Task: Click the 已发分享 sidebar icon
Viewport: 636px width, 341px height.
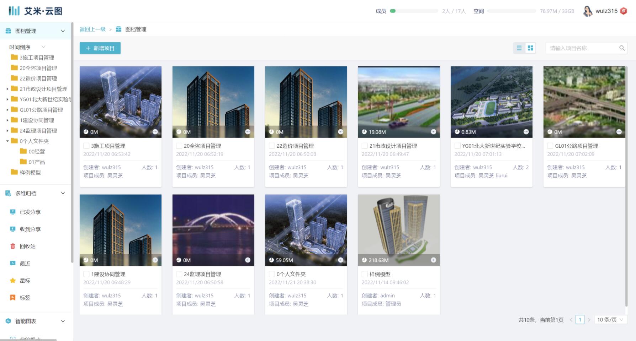Action: 13,212
